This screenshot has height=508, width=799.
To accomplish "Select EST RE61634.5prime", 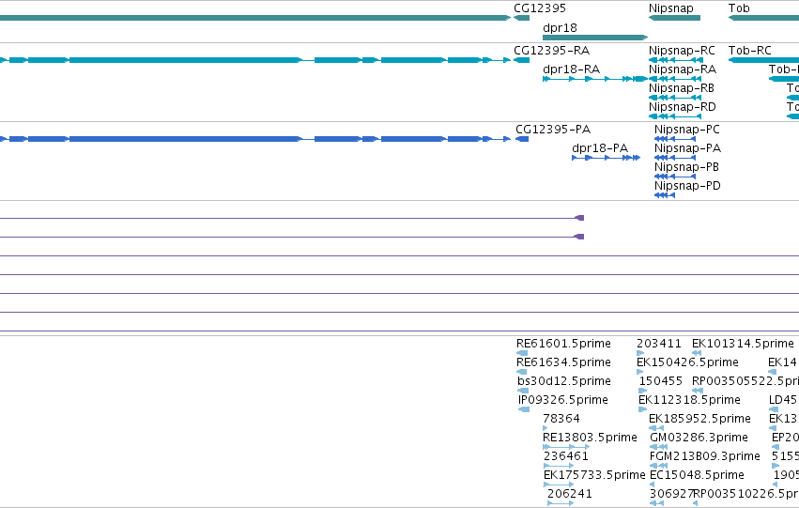I will click(x=563, y=362).
